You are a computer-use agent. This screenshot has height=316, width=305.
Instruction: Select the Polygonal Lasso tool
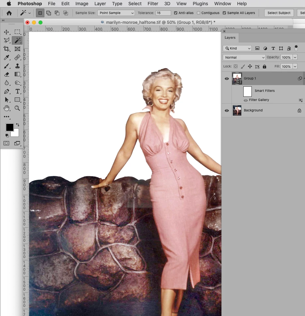pyautogui.click(x=7, y=40)
